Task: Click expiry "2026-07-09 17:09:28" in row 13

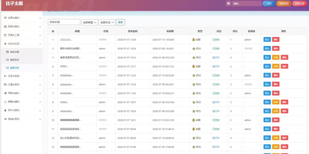Action: [163, 147]
